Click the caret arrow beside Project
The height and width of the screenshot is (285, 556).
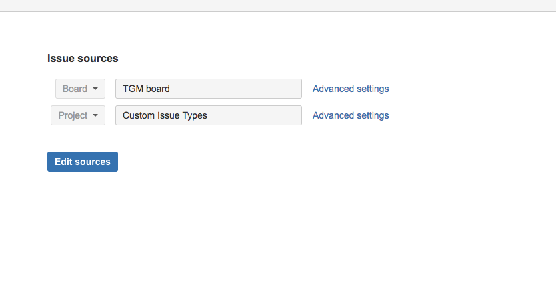tap(95, 115)
